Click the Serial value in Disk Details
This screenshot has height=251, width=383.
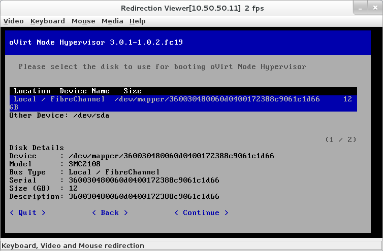[x=144, y=180]
